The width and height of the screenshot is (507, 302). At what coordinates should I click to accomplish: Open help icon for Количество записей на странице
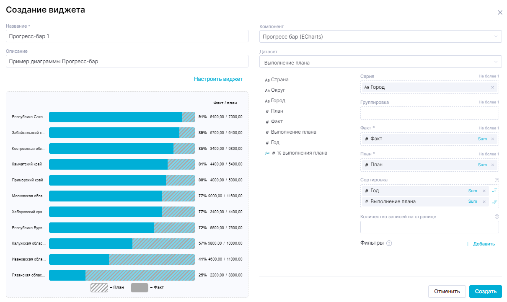(497, 217)
